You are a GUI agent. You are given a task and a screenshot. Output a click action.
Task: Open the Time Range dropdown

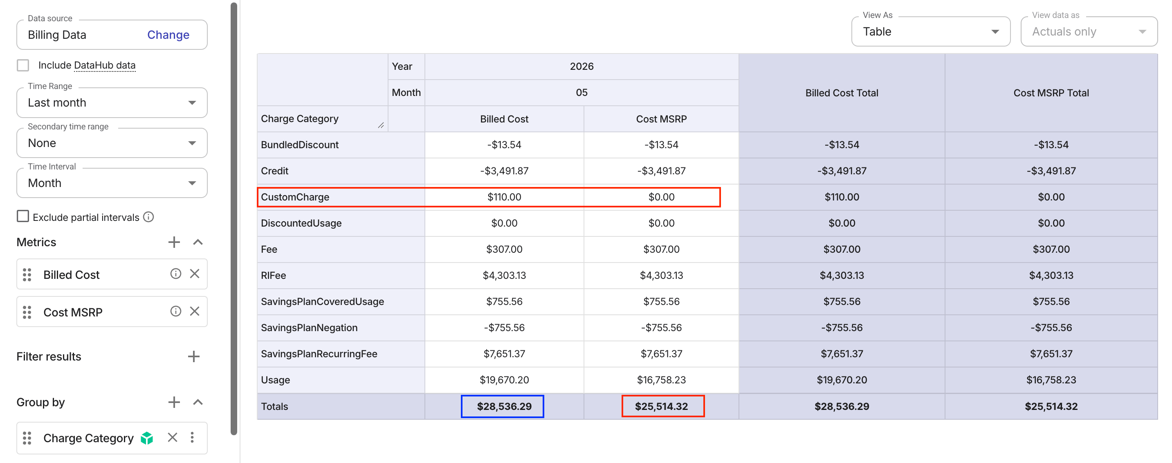pos(112,102)
